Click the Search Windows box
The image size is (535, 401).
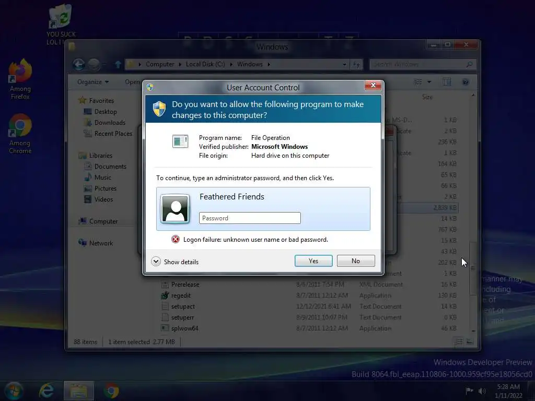pos(422,64)
